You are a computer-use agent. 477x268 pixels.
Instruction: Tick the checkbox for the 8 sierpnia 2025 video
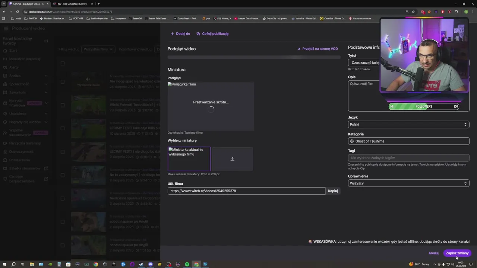click(63, 175)
